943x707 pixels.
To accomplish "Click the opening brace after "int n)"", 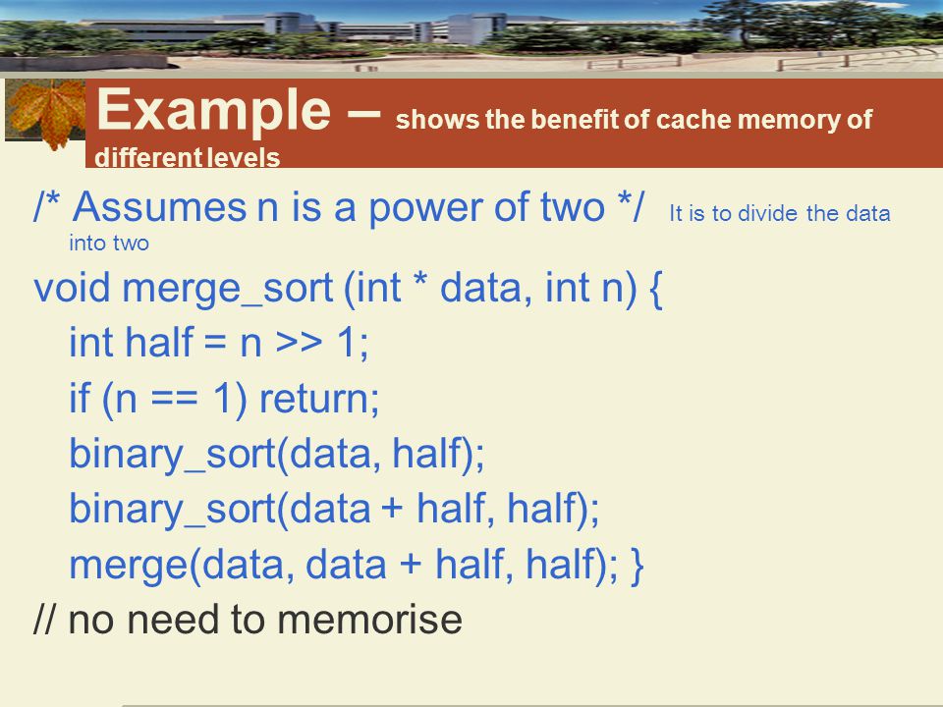I will point(656,289).
